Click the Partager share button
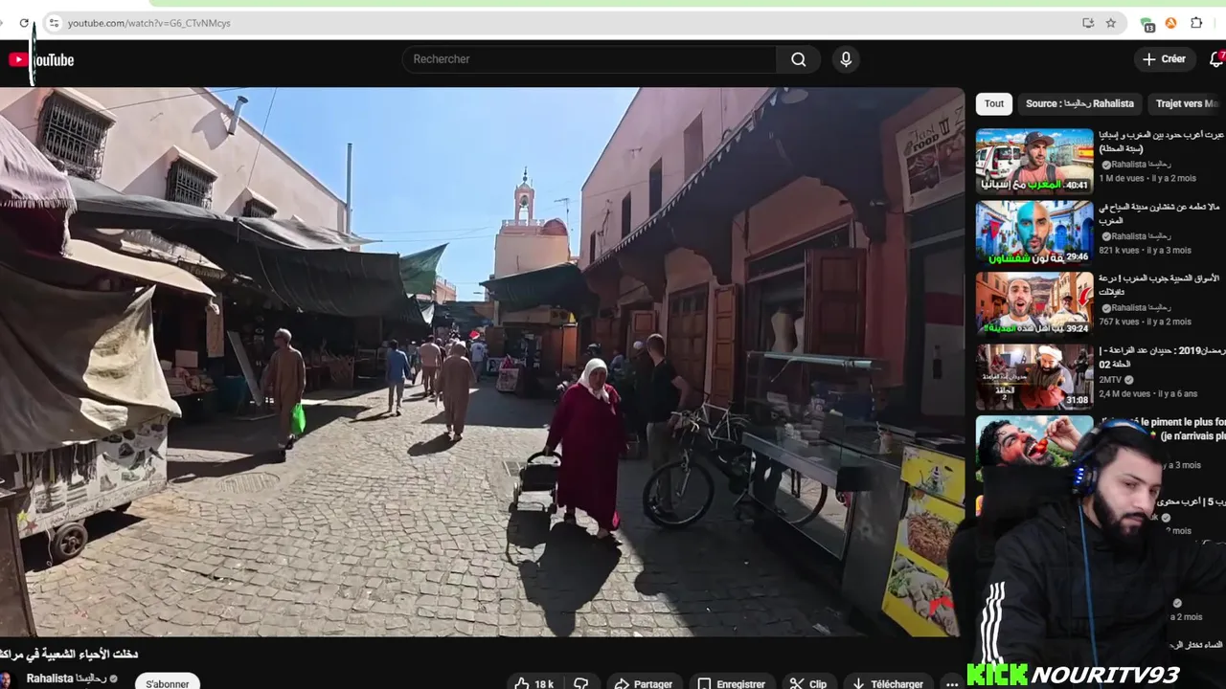Viewport: 1226px width, 689px height. 644,683
